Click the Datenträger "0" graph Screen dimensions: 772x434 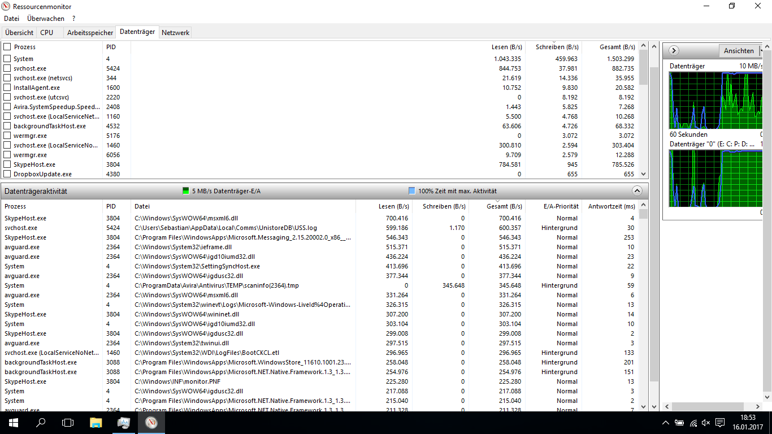tap(715, 178)
